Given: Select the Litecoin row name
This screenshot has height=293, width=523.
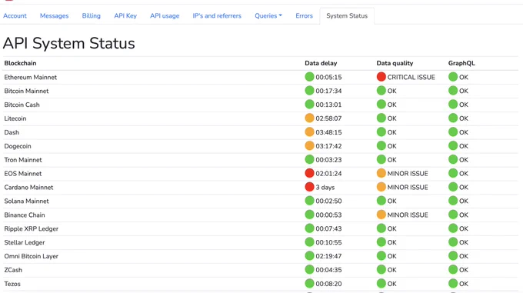Looking at the screenshot, I should (15, 118).
